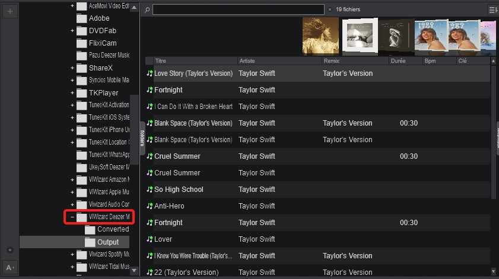Click the note icon for I Can Do It With a Broken Heart

point(150,107)
